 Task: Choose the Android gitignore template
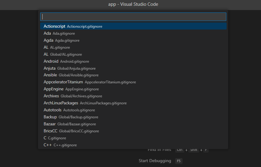(66, 61)
